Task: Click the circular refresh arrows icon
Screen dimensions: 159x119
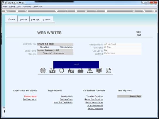Action: (62, 70)
